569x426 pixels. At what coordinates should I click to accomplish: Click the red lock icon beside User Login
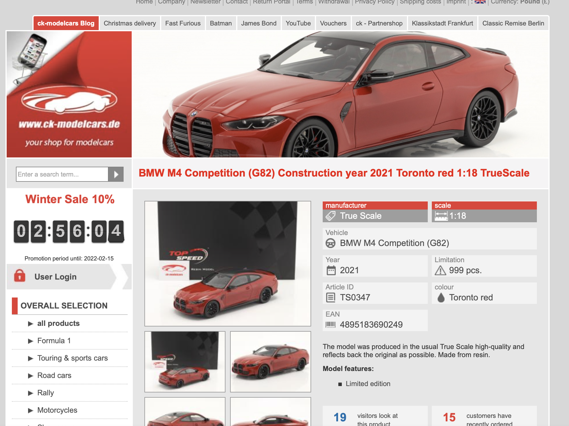[x=20, y=276]
